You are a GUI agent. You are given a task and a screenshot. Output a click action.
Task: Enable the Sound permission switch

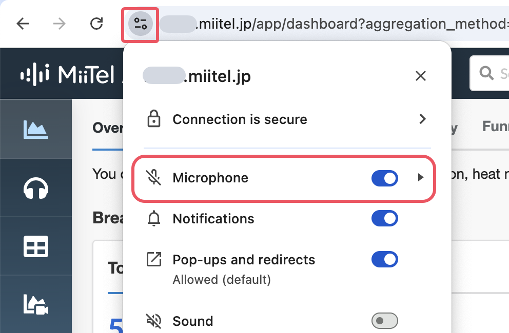[x=385, y=321]
